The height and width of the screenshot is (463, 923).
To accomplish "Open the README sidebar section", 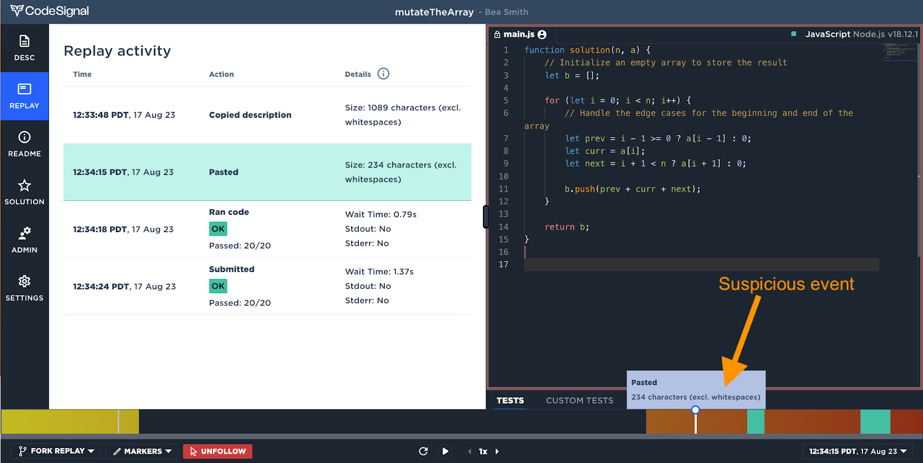I will pyautogui.click(x=24, y=144).
